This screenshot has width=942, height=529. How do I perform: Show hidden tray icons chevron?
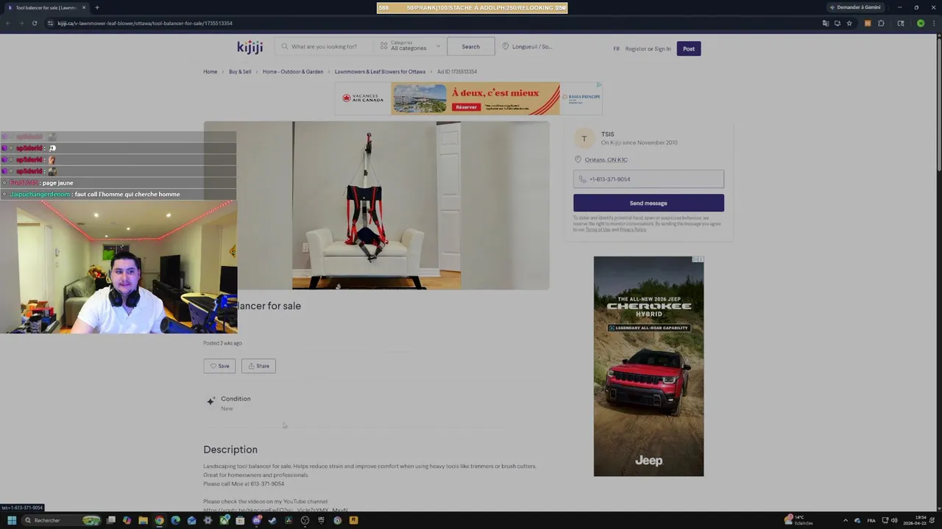[845, 520]
